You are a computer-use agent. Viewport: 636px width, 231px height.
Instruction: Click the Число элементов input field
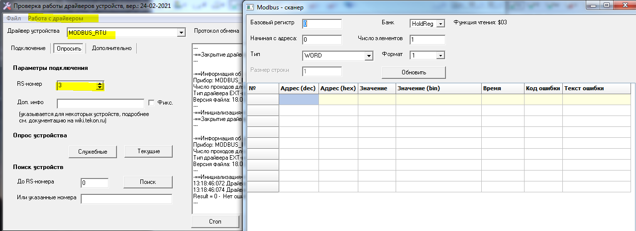coord(427,40)
